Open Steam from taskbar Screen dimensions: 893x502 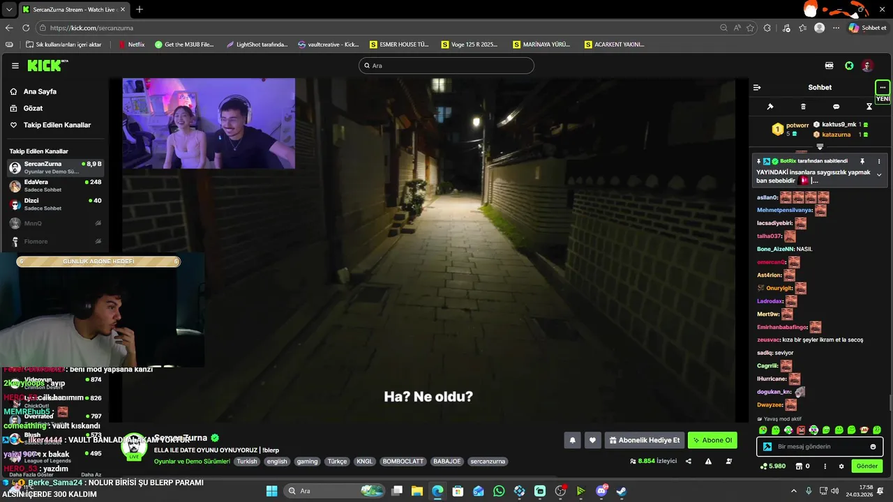coord(621,491)
